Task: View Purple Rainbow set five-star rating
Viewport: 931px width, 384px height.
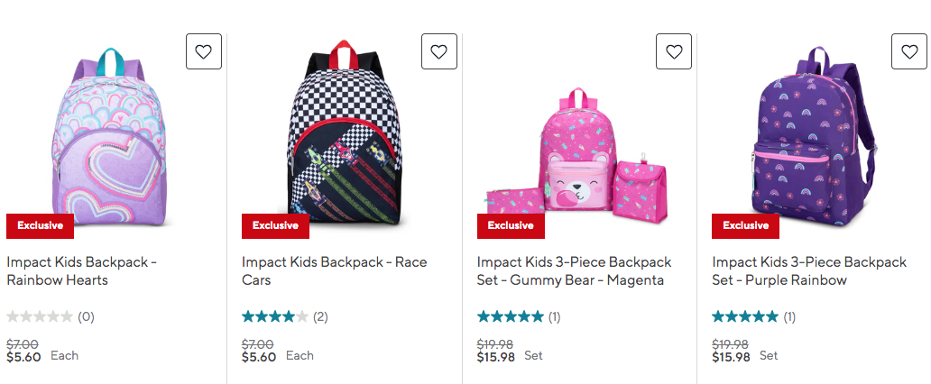Action: pyautogui.click(x=745, y=316)
